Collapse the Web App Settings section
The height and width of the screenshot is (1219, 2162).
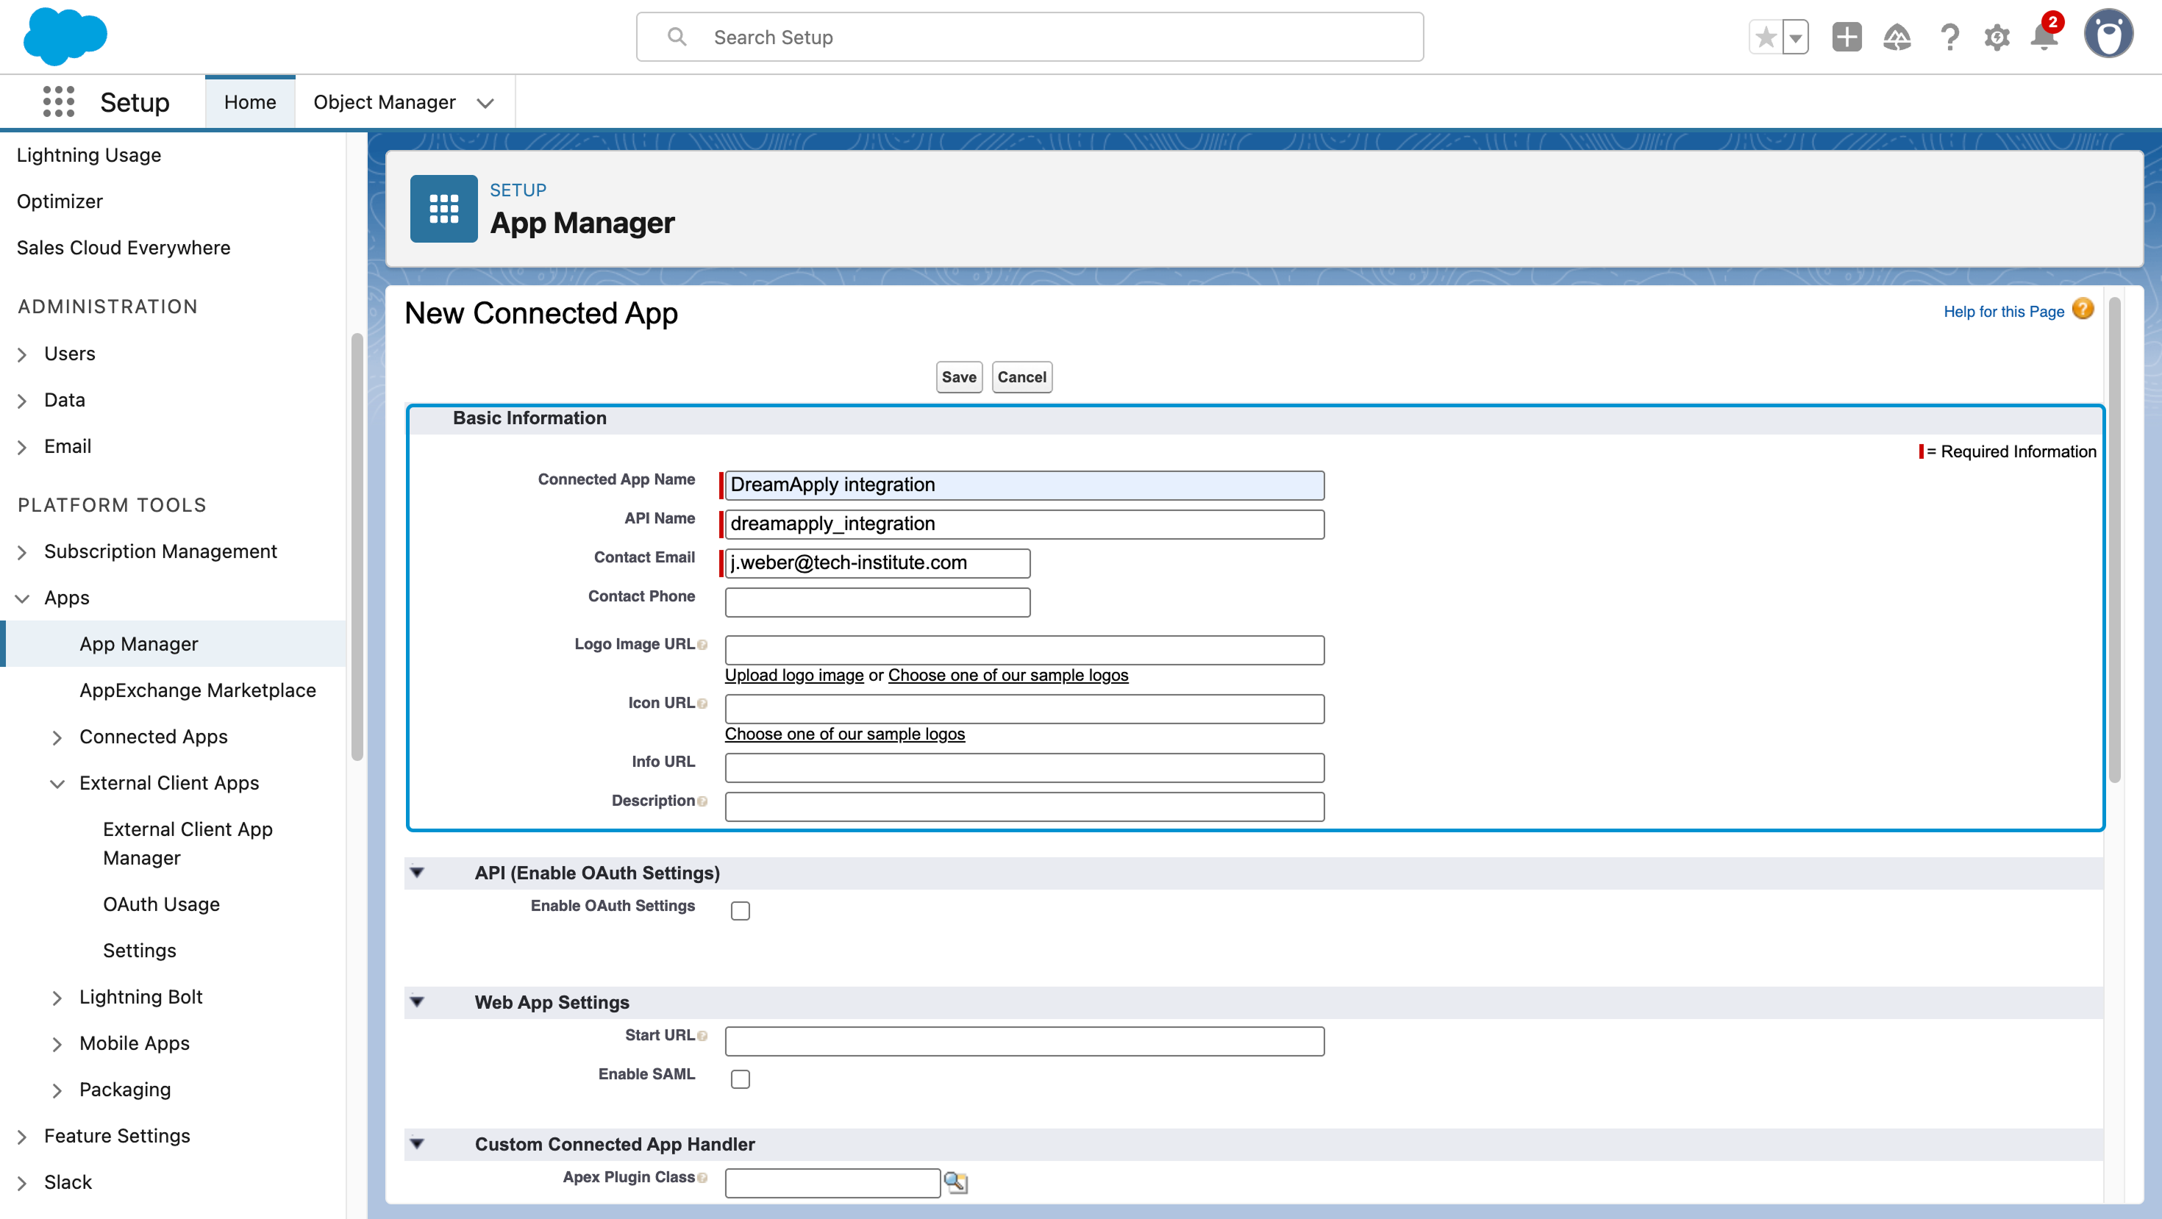pyautogui.click(x=417, y=1001)
